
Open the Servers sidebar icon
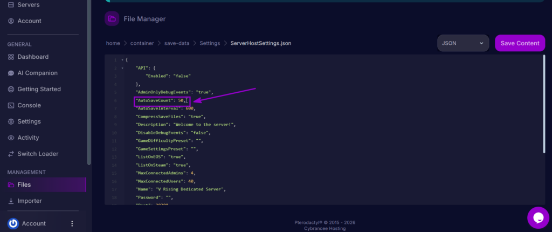11,5
